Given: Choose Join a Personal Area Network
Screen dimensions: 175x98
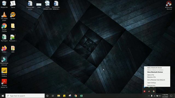Looking at the screenshot, I should click(156, 80).
